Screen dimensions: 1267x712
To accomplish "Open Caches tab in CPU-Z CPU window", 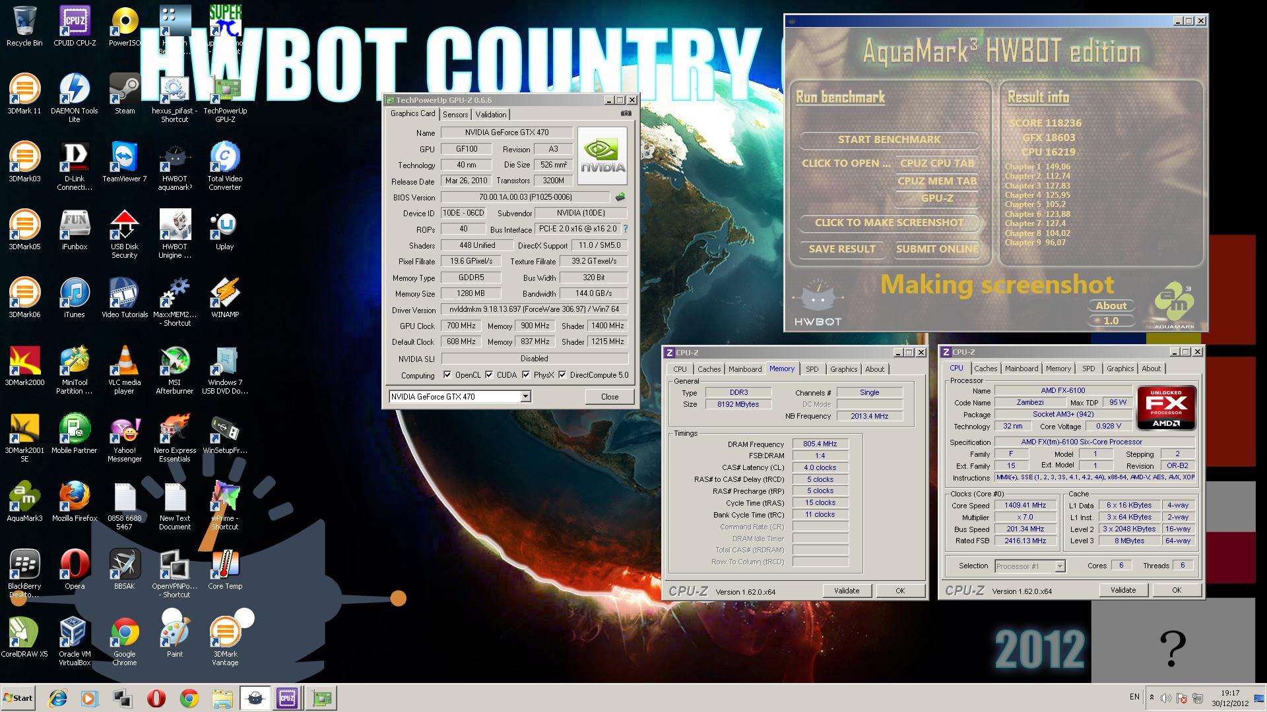I will (x=985, y=369).
